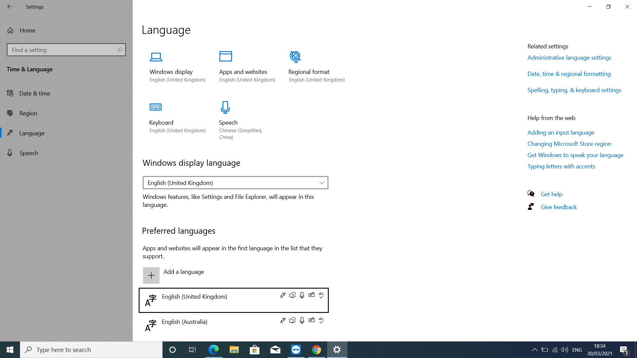The height and width of the screenshot is (358, 637).
Task: Open Cortana circle on the taskbar
Action: pyautogui.click(x=173, y=350)
